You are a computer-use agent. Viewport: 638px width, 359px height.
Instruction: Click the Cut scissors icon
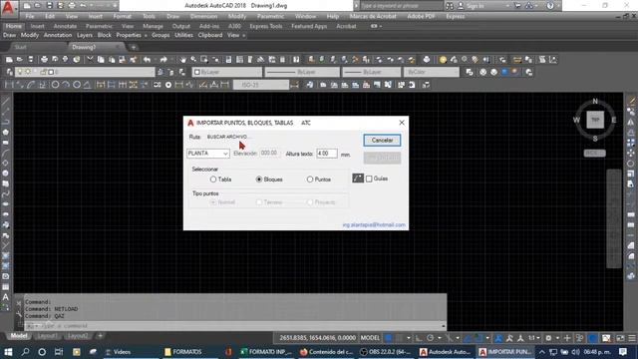(90, 60)
